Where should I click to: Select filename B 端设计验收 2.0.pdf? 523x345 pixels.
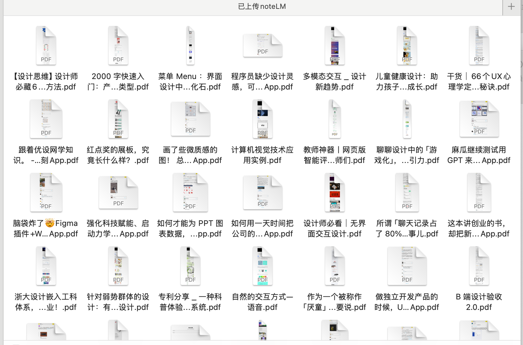tap(479, 302)
